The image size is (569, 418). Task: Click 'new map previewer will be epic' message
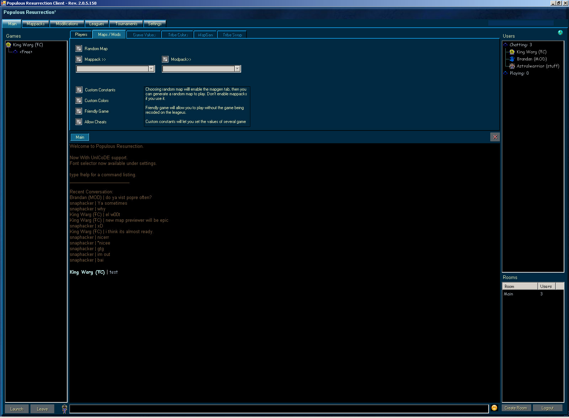point(137,220)
